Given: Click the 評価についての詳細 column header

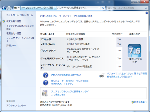Looking at the screenshot, I should pos(76,34).
